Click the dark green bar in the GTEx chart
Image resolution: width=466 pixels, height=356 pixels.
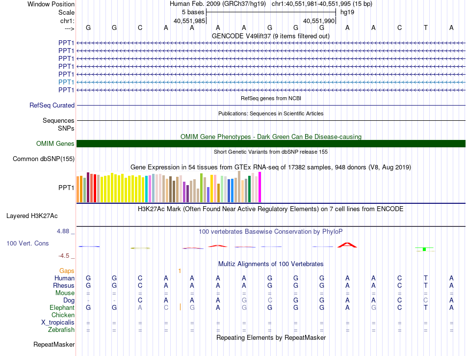(x=249, y=189)
